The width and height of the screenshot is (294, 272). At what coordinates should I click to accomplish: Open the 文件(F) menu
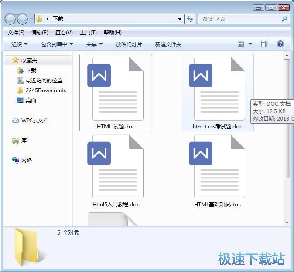click(x=16, y=33)
